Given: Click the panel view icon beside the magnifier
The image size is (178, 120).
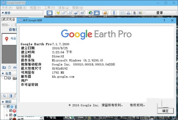Looking at the screenshot, I should (x=11, y=96).
